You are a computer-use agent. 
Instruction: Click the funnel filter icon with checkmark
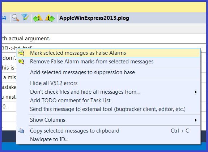coord(25,17)
